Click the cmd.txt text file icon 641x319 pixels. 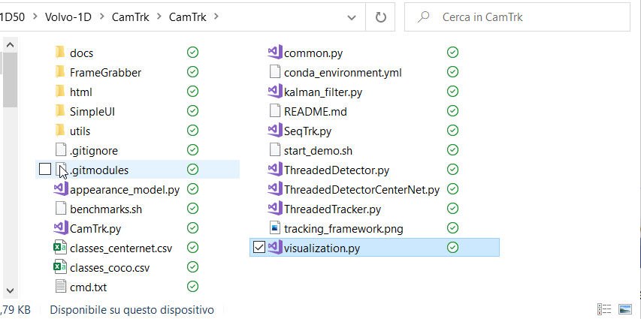(60, 287)
